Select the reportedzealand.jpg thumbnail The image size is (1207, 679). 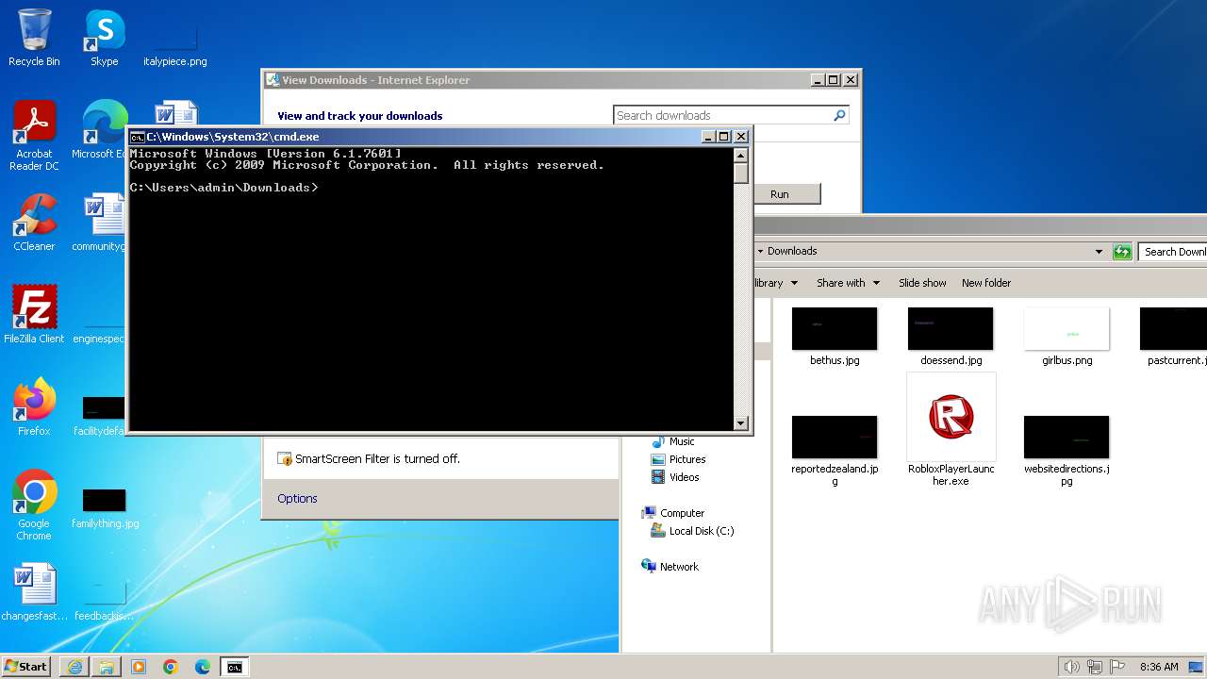point(835,451)
